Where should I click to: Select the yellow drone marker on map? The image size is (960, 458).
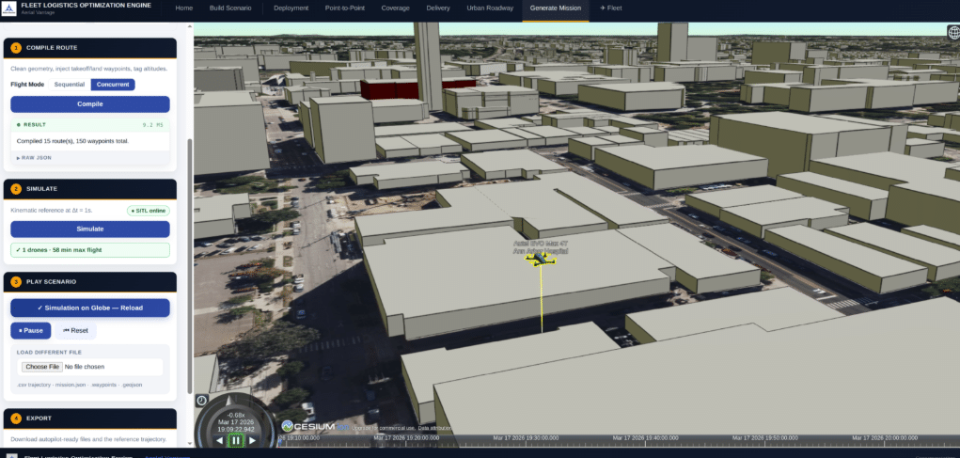tap(541, 260)
